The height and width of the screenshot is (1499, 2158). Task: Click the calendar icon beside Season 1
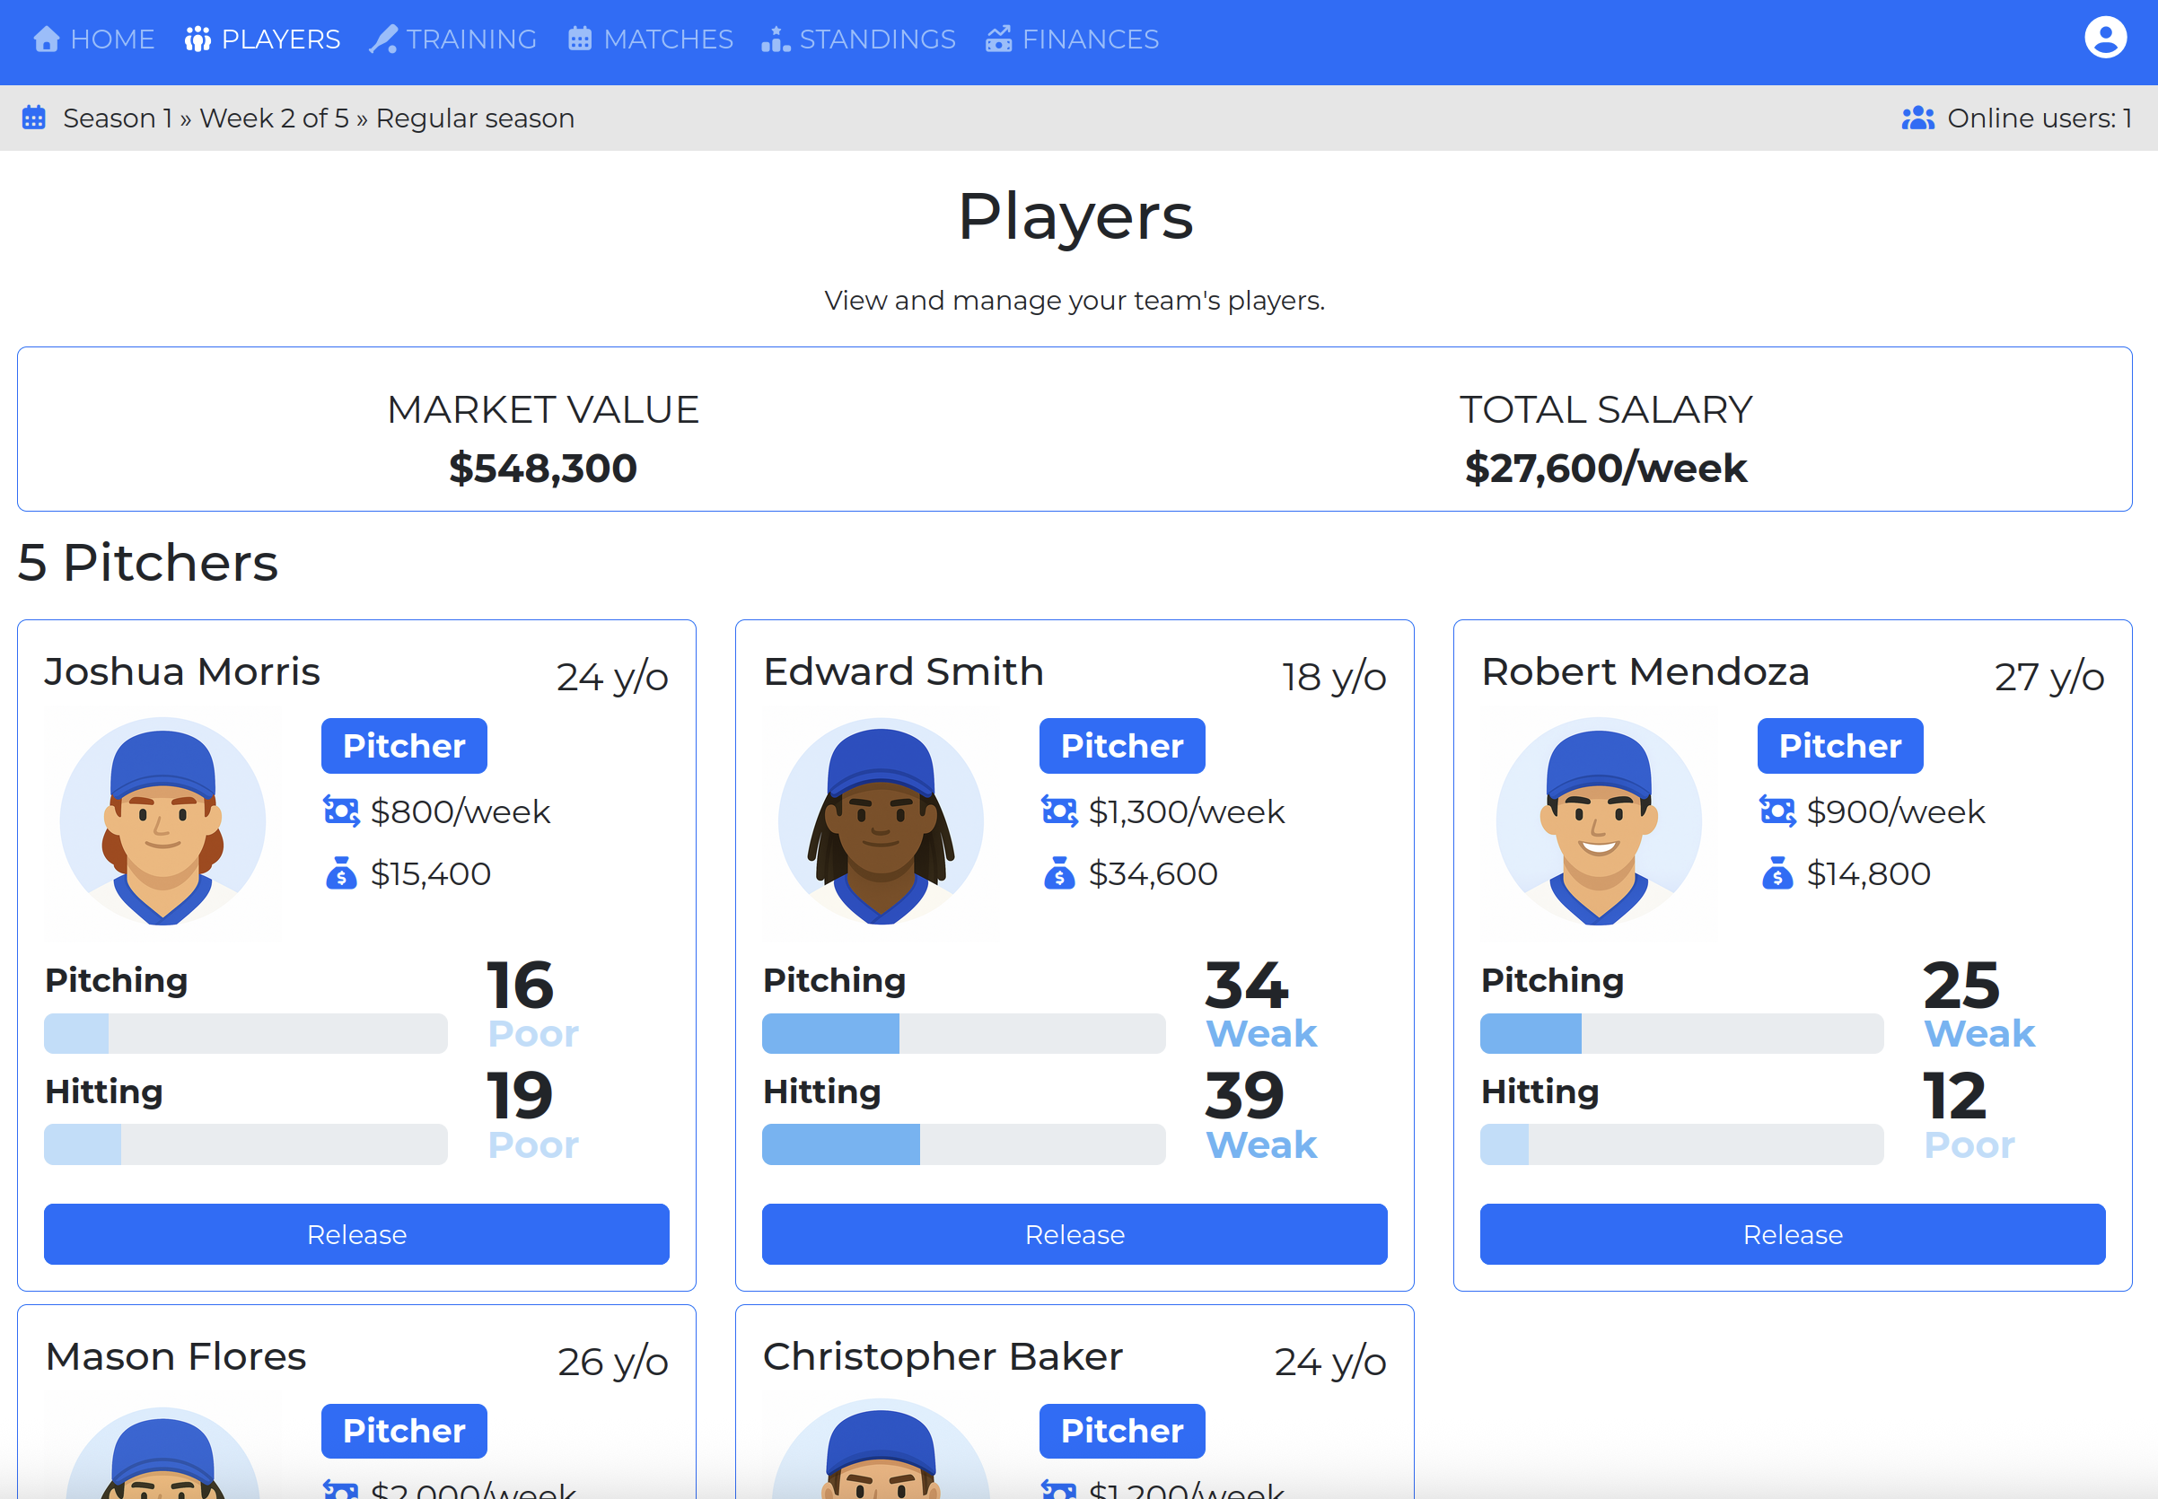point(34,118)
